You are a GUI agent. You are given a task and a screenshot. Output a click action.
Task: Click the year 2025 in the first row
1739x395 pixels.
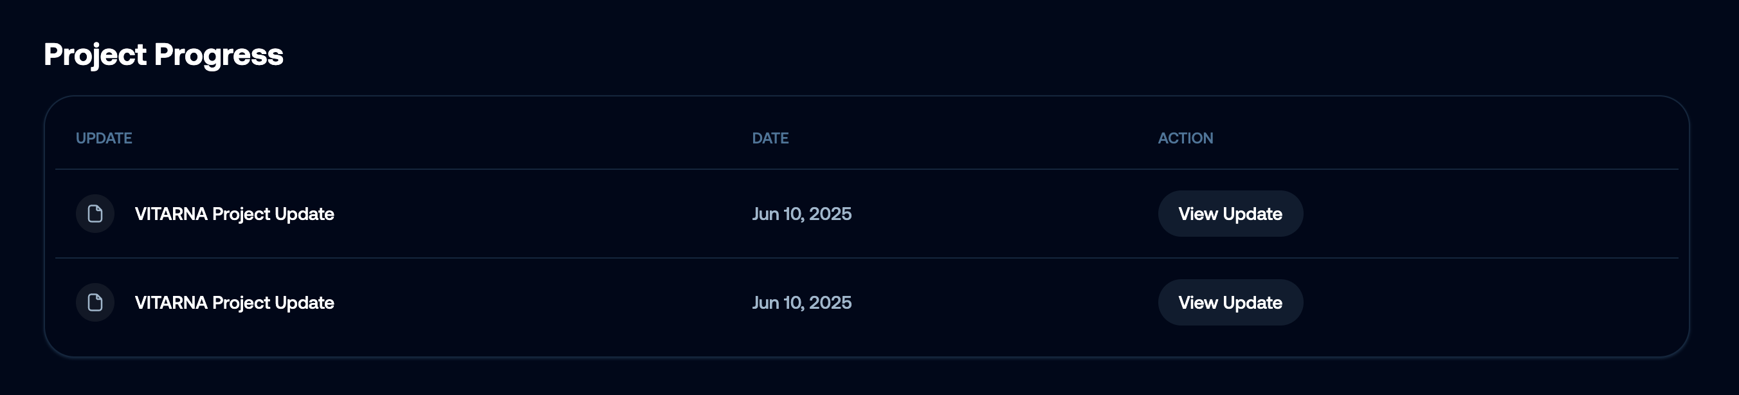830,214
